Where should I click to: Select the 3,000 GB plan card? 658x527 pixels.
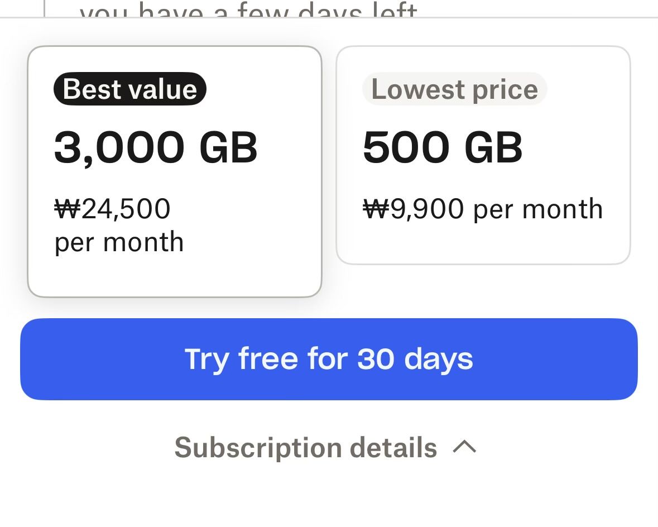(x=174, y=171)
